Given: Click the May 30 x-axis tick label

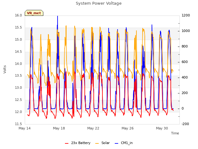Looking at the screenshot, I should coord(162,128).
